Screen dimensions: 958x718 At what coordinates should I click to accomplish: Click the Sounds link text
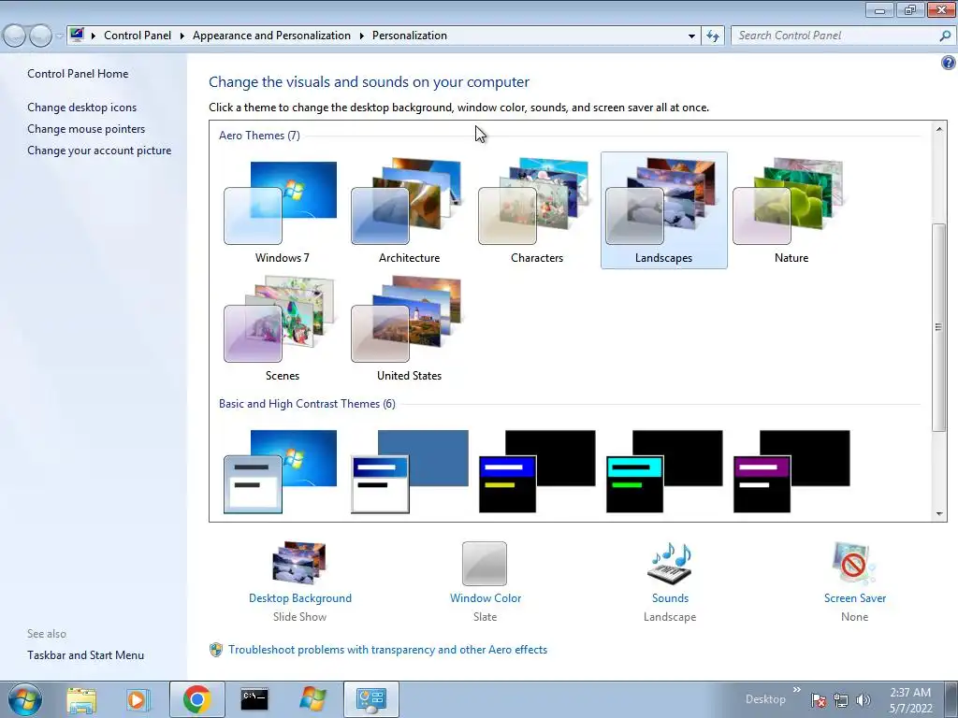(670, 598)
